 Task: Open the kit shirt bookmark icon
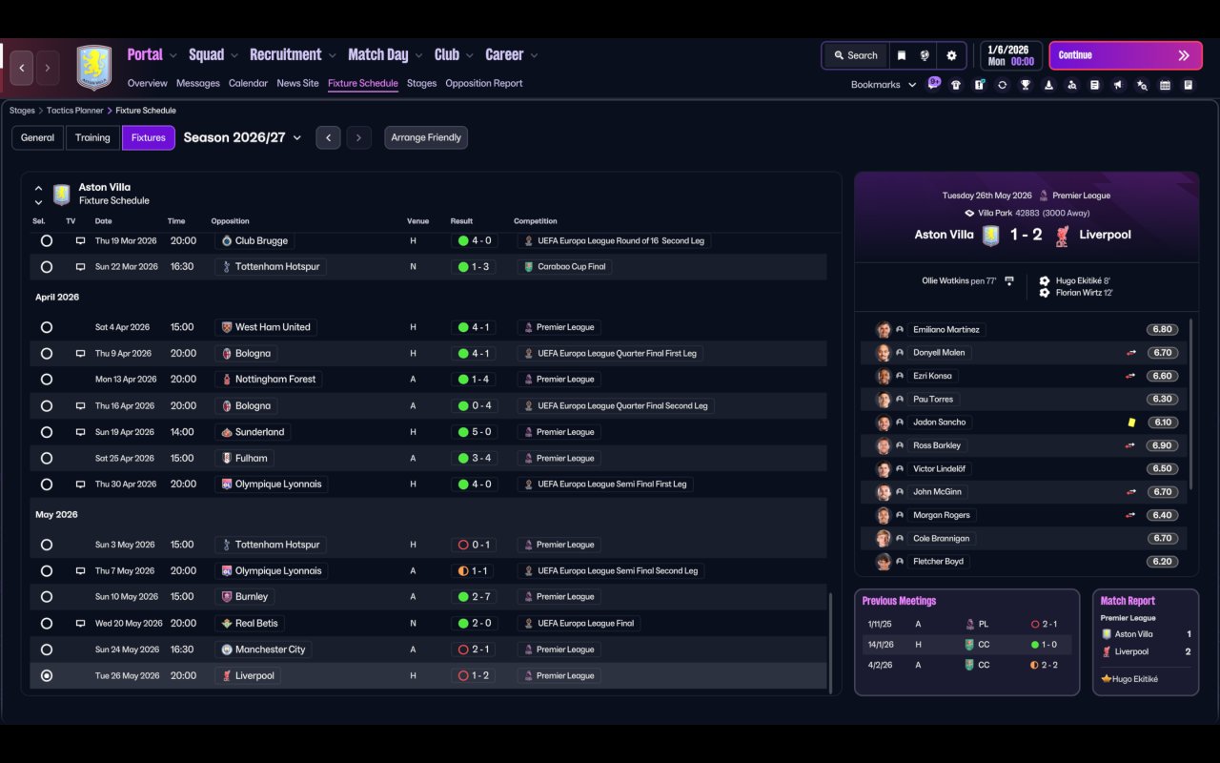click(956, 85)
